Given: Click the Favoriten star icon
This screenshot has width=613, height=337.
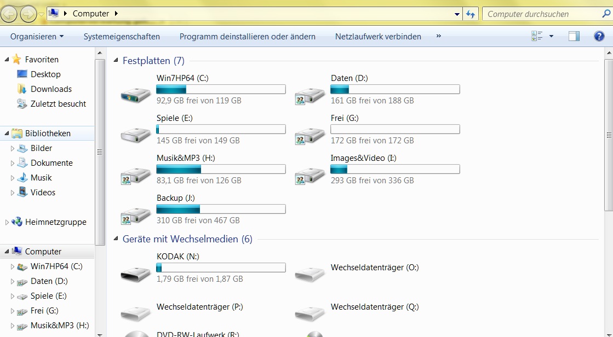Looking at the screenshot, I should pyautogui.click(x=16, y=59).
